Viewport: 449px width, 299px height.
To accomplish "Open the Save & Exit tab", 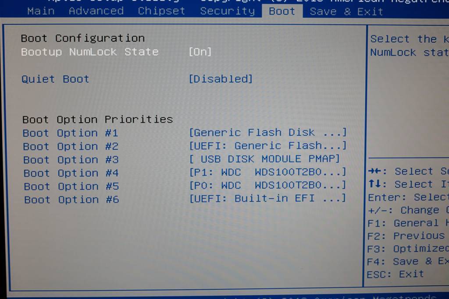I will tap(346, 12).
